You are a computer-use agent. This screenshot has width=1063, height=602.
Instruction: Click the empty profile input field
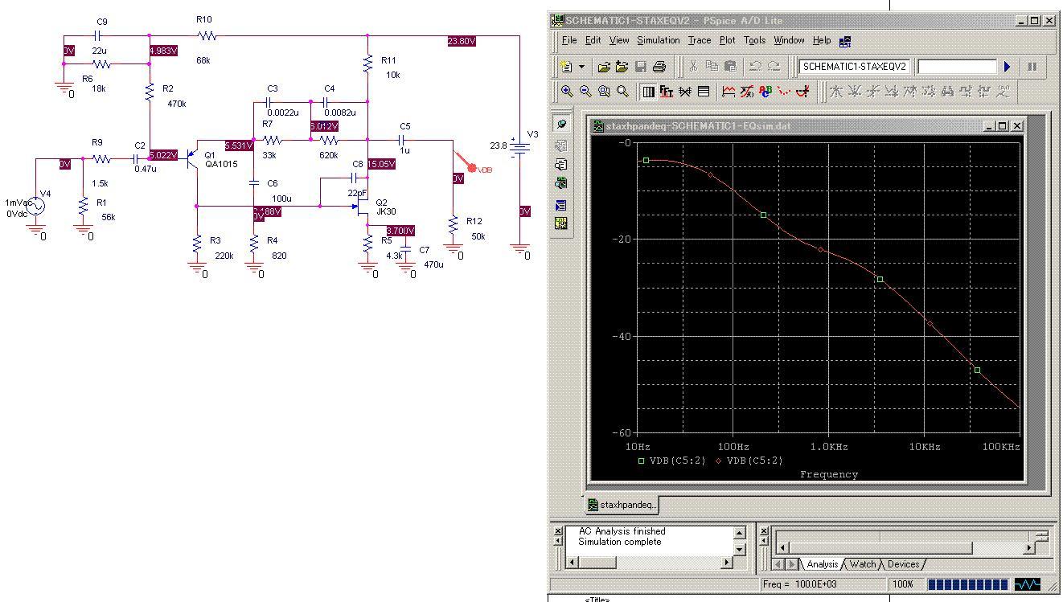(x=955, y=67)
